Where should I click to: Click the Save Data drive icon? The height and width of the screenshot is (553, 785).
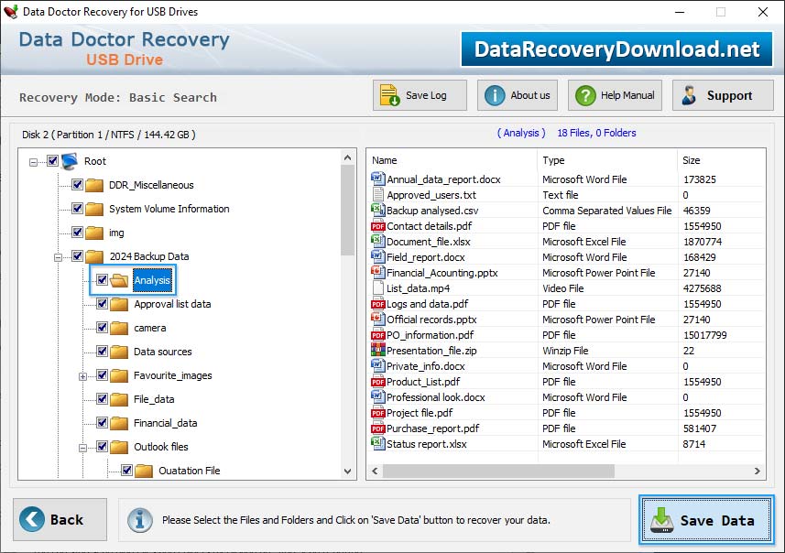click(662, 519)
